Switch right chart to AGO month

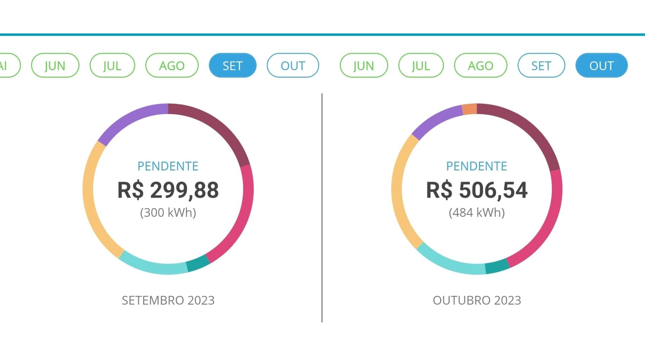pos(480,66)
